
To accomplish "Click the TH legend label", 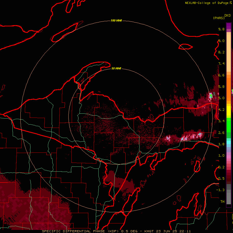I will tap(222, 202).
